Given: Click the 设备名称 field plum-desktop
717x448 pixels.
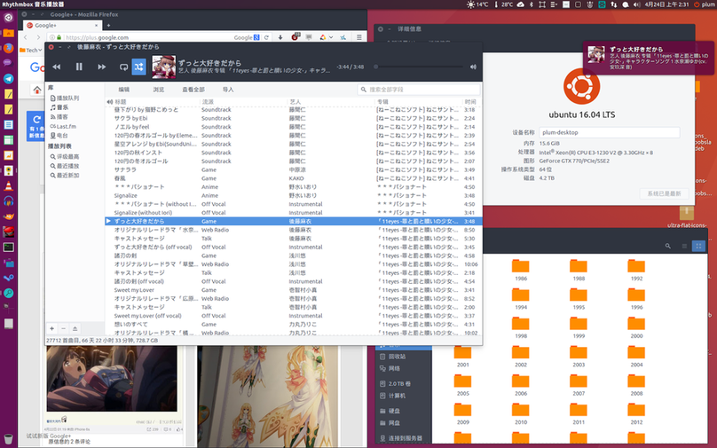Looking at the screenshot, I should [x=609, y=132].
